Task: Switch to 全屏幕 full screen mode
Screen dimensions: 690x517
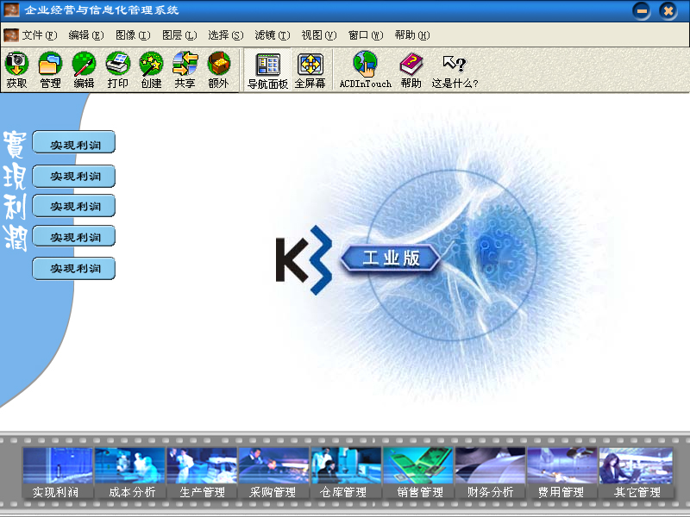Action: point(310,71)
